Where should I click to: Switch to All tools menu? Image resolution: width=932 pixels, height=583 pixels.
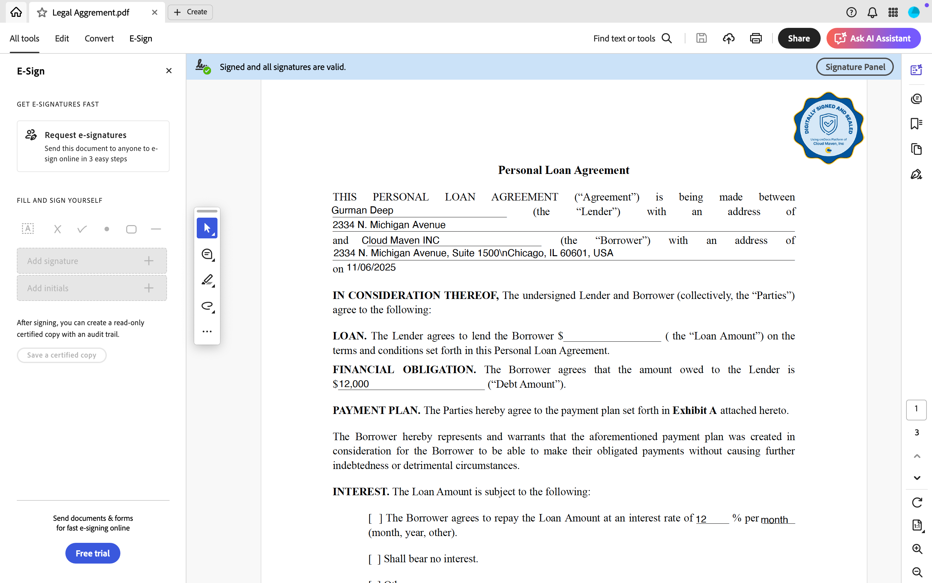pyautogui.click(x=24, y=38)
